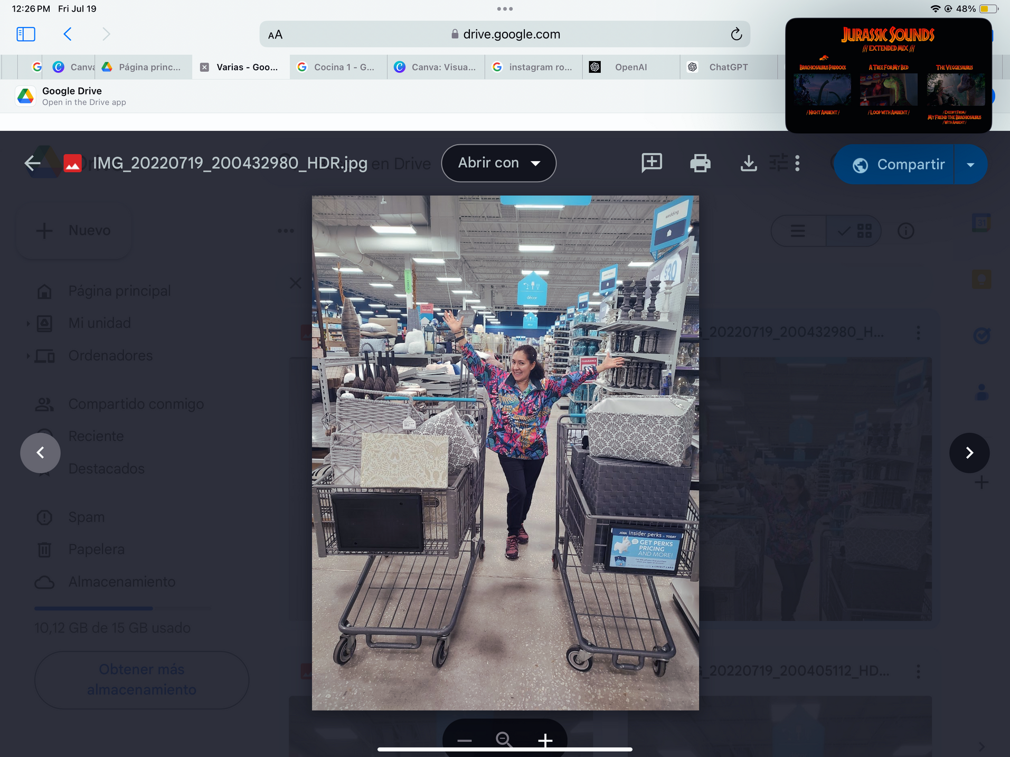The height and width of the screenshot is (757, 1010).
Task: Open in the Drive app banner link
Action: click(x=71, y=97)
